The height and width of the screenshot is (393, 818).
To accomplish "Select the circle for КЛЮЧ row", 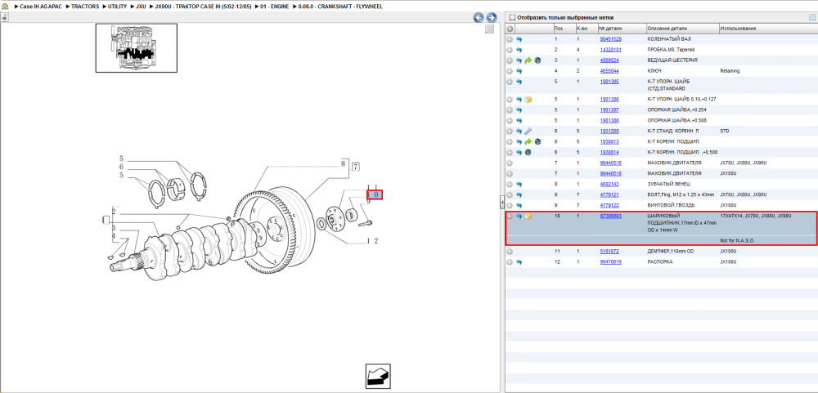I will tap(510, 70).
